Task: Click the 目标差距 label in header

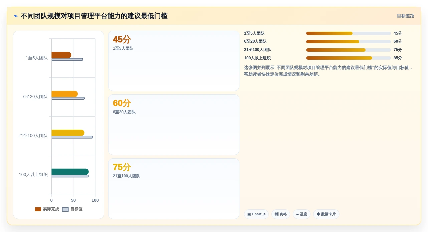Action: (x=405, y=16)
